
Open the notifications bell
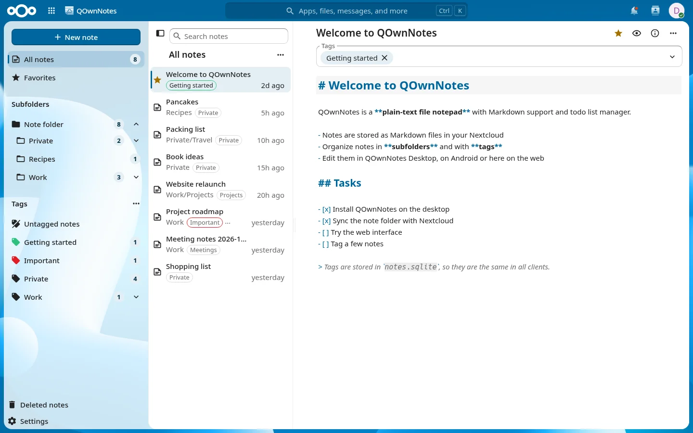[x=634, y=11]
